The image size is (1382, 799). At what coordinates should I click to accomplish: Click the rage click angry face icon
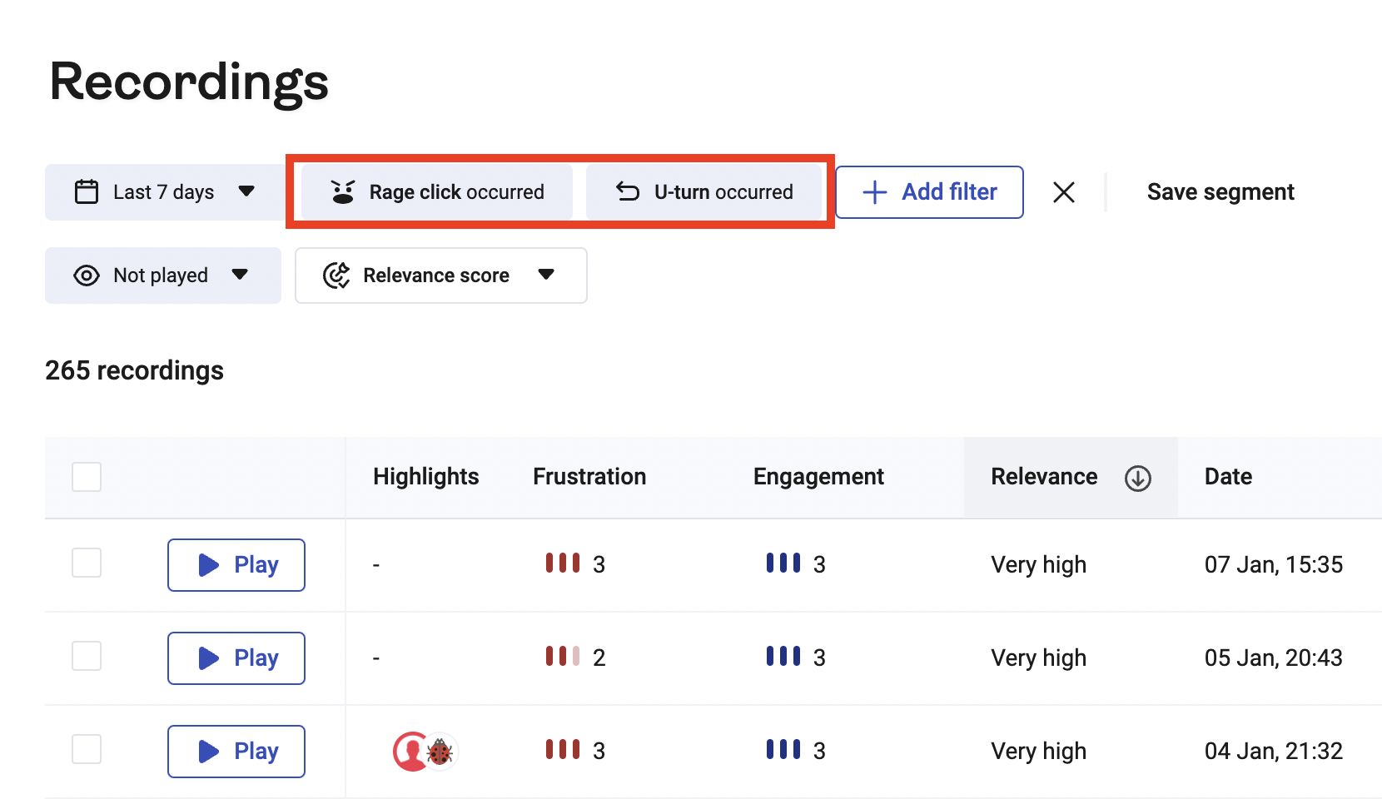point(343,192)
